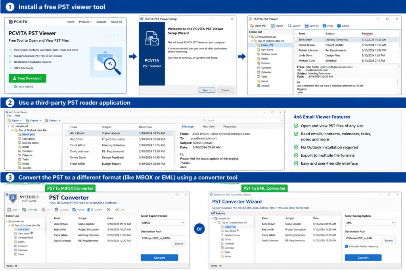Image resolution: width=406 pixels, height=271 pixels.
Task: Collapse sample.pst tree node in 4n6 Email Viewer
Action: click(x=9, y=126)
